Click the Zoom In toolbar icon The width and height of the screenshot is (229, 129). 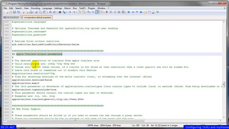(x=70, y=12)
